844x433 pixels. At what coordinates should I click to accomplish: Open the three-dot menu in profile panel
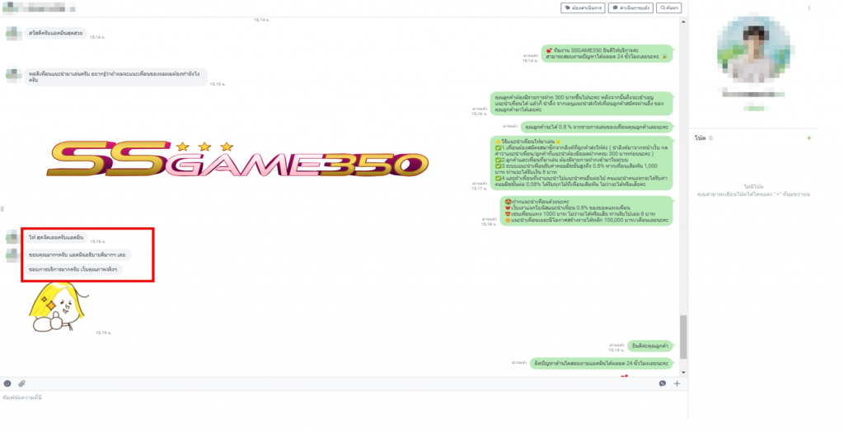pyautogui.click(x=809, y=8)
